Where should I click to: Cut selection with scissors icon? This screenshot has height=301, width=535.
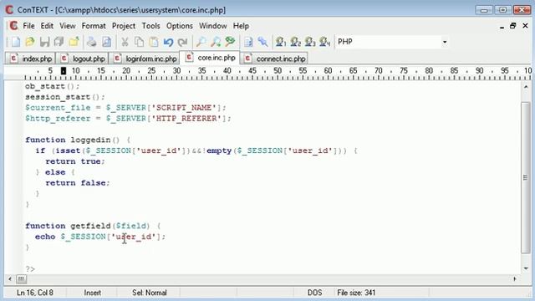(x=125, y=42)
